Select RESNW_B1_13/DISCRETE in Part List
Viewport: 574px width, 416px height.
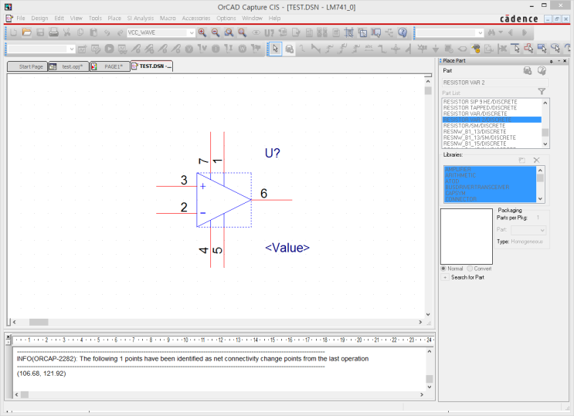[474, 131]
